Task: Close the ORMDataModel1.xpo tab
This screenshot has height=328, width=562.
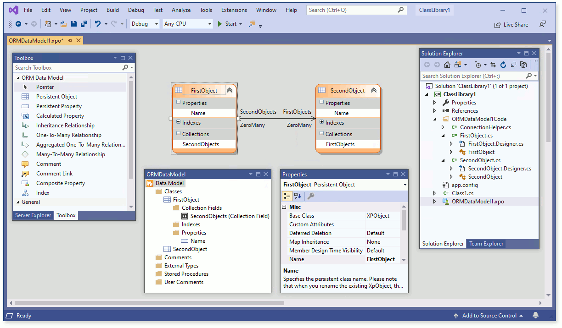Action: 79,40
